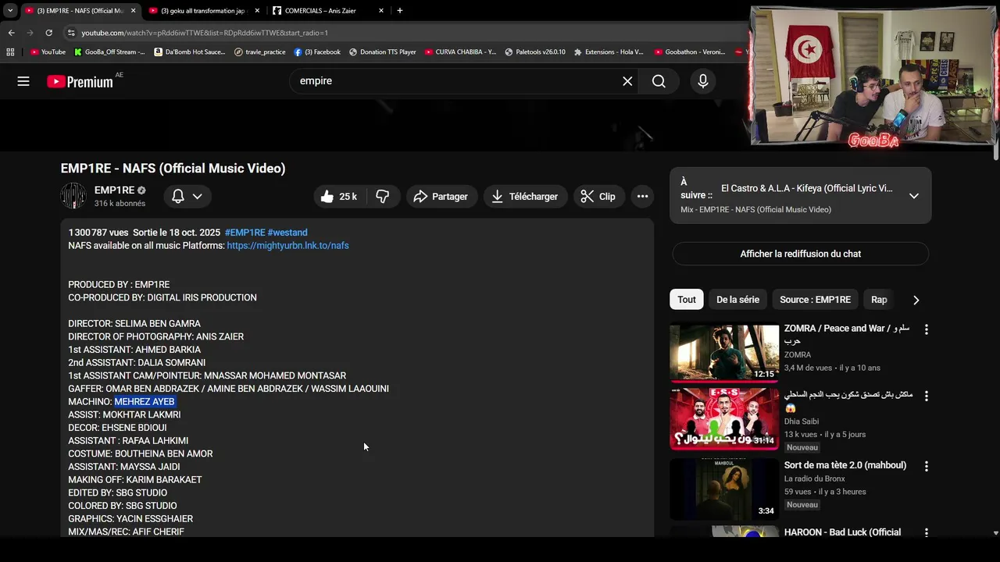Open the EMP1RE channel name
Viewport: 1000px width, 562px height.
click(114, 190)
